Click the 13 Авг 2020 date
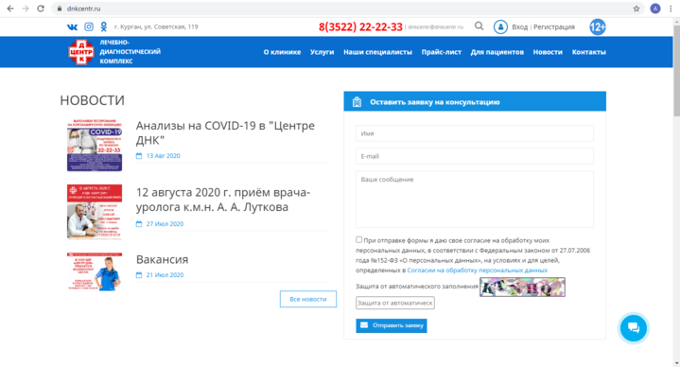Screen dimensions: 680x367 click(x=163, y=156)
